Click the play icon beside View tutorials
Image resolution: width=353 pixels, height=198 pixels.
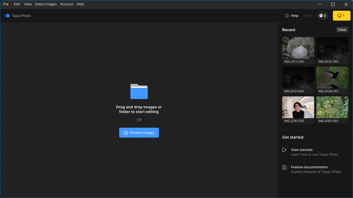coord(285,150)
